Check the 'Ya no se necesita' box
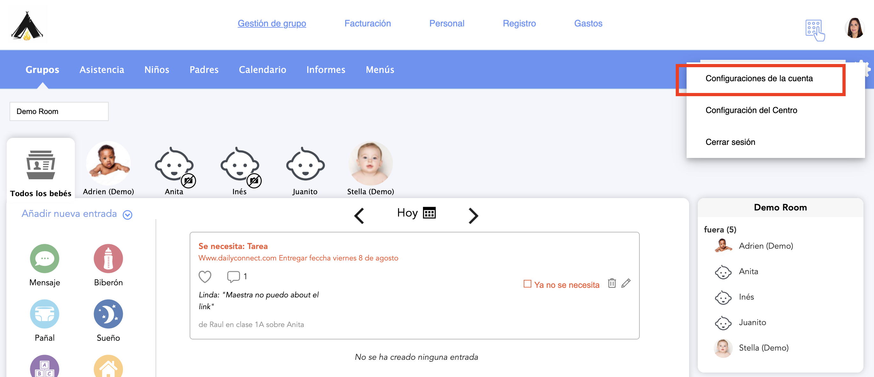The image size is (874, 377). (x=527, y=284)
